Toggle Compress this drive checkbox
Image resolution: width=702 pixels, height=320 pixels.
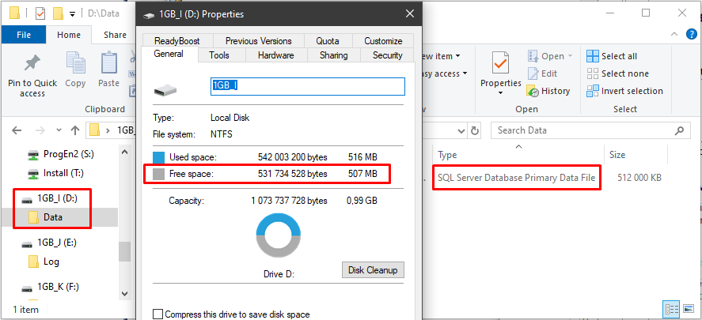point(157,314)
